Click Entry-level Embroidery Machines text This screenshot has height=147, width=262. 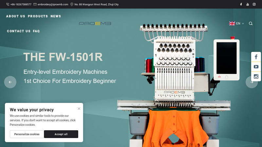coord(65,72)
